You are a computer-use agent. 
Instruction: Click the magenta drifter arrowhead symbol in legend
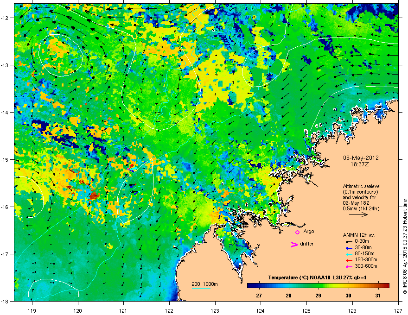point(294,245)
